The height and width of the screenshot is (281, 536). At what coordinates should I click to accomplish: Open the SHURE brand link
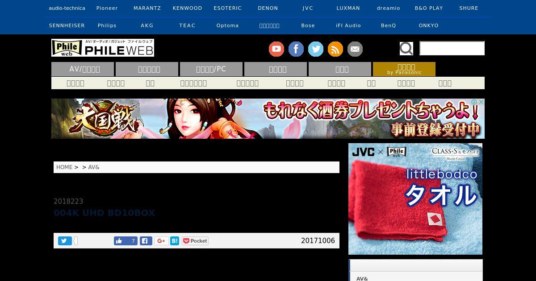click(469, 8)
